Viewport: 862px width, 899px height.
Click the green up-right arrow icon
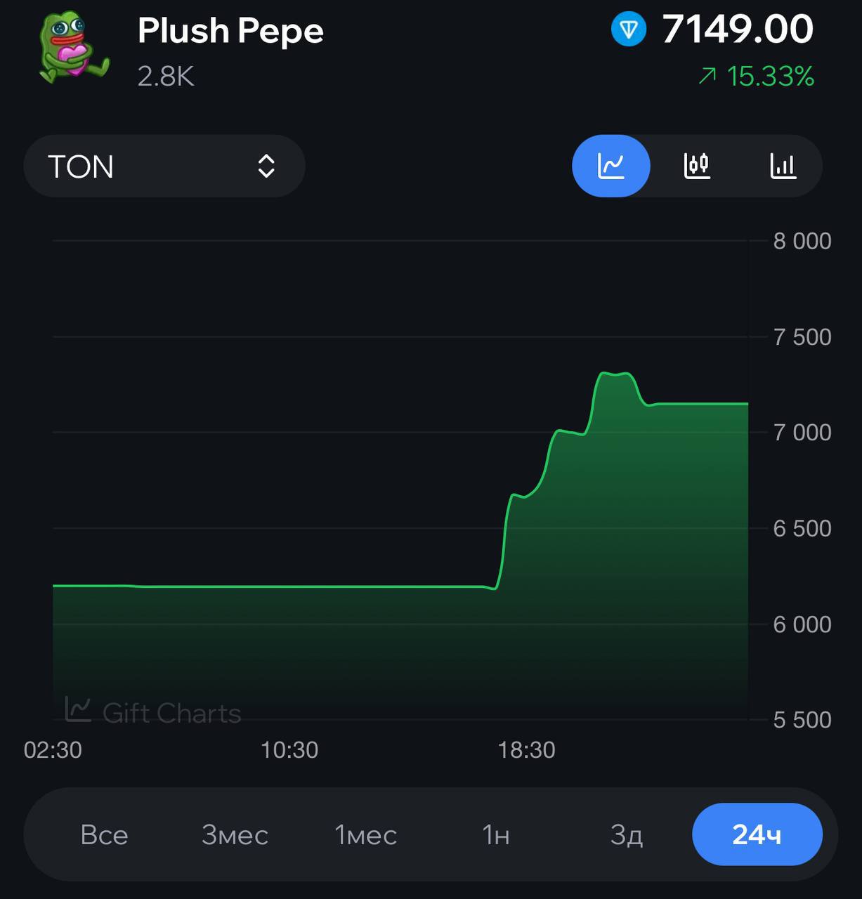tap(707, 76)
